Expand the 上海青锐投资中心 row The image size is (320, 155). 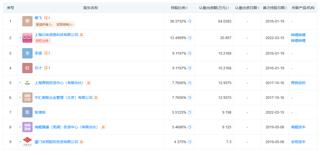pos(20,83)
